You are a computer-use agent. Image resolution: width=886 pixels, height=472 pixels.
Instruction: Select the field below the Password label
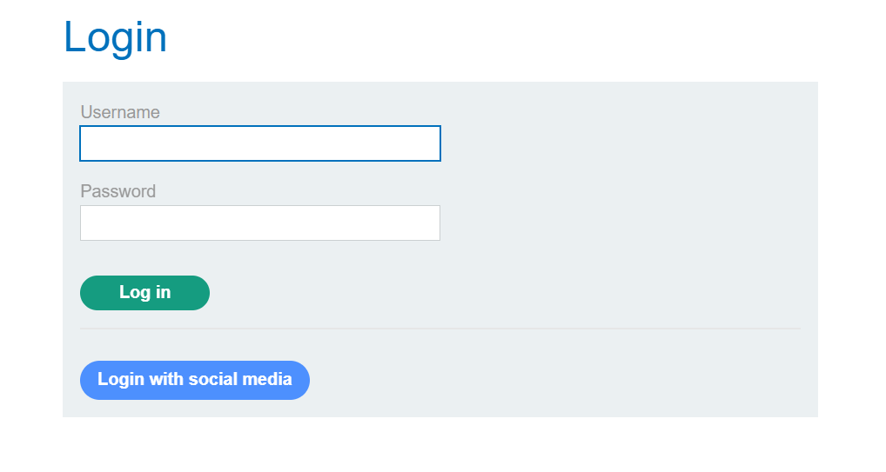click(259, 223)
